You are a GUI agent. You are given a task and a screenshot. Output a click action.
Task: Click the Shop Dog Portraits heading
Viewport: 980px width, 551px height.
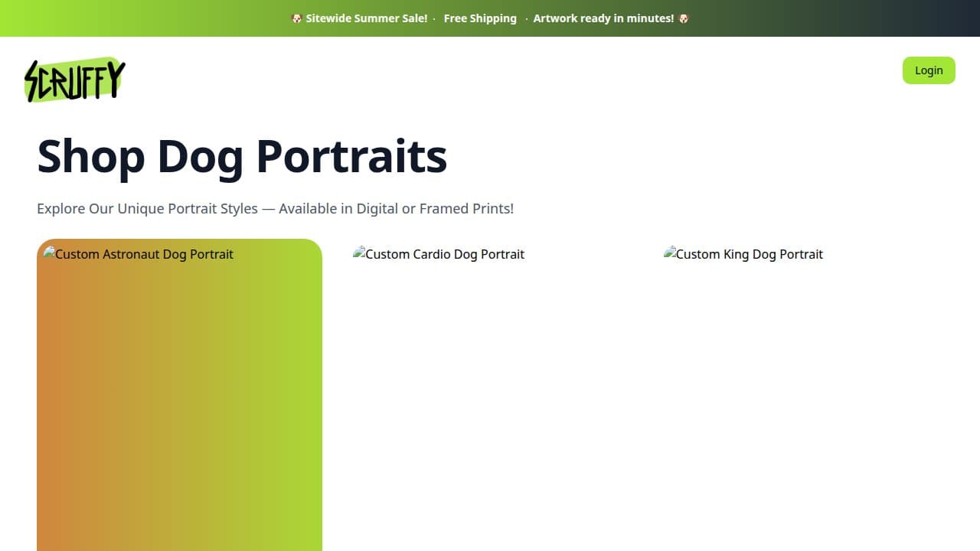[242, 156]
